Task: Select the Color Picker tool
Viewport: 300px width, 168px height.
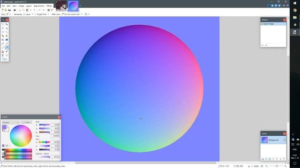Action: click(x=7, y=48)
